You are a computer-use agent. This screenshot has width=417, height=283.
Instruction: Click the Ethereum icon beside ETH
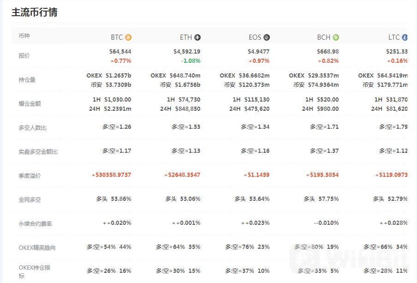[197, 37]
